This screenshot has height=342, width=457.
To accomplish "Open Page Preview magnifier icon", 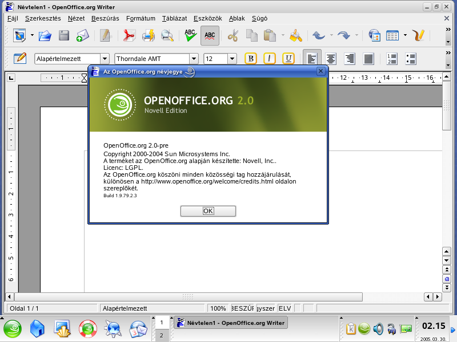I will pos(167,35).
